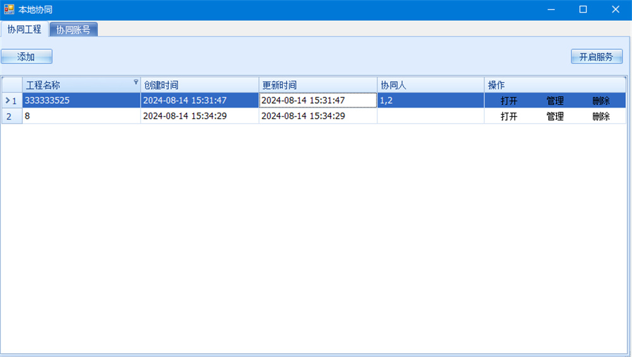Image resolution: width=632 pixels, height=357 pixels.
Task: Click the app icon in title bar
Action: click(9, 9)
